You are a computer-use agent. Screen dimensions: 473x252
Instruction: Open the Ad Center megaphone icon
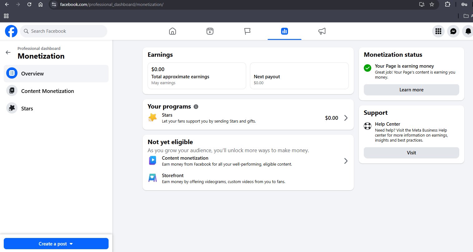pyautogui.click(x=322, y=31)
